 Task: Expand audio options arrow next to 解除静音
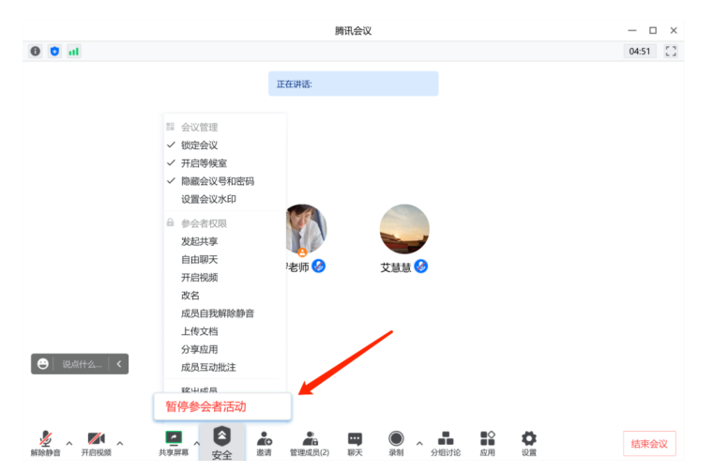(69, 443)
